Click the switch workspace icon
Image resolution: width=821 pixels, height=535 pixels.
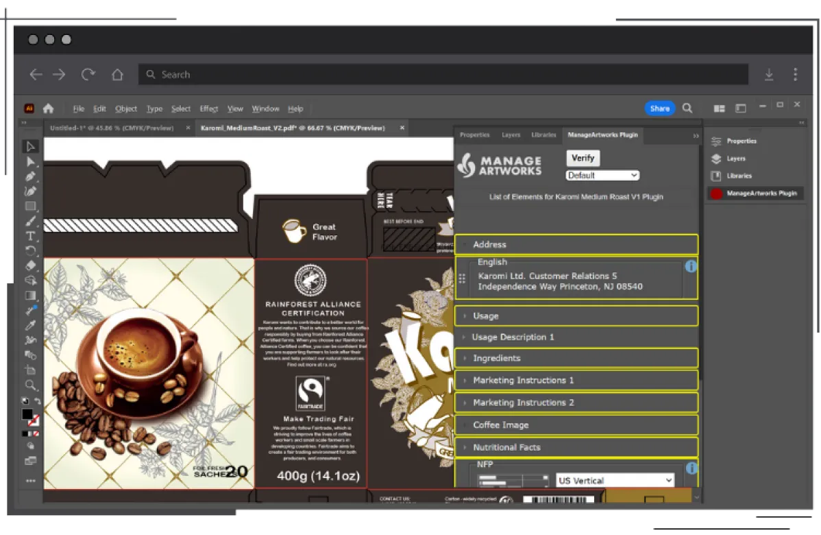tap(740, 108)
